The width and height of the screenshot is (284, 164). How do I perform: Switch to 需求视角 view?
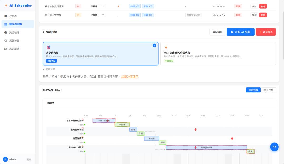coord(253,90)
